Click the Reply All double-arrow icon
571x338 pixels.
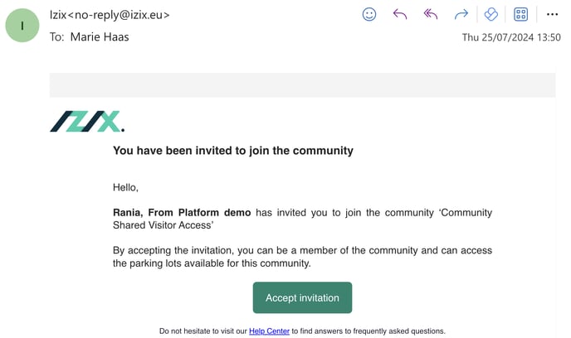click(x=430, y=14)
